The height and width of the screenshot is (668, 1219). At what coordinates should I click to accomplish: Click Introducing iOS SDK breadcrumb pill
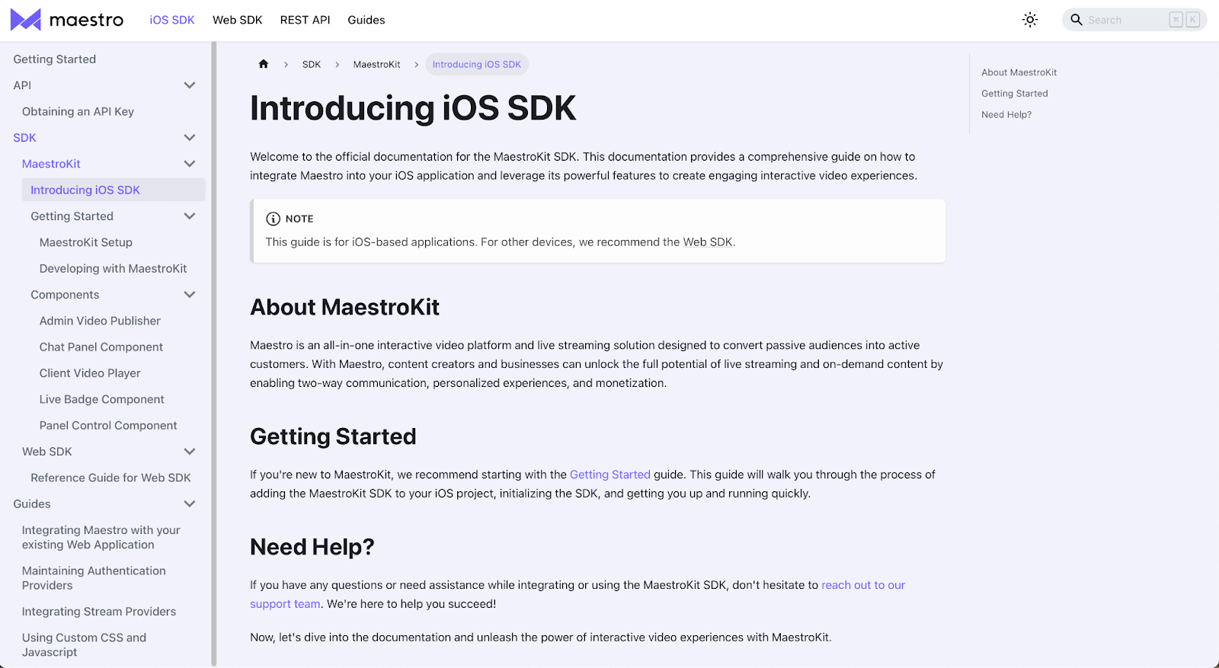(x=477, y=65)
